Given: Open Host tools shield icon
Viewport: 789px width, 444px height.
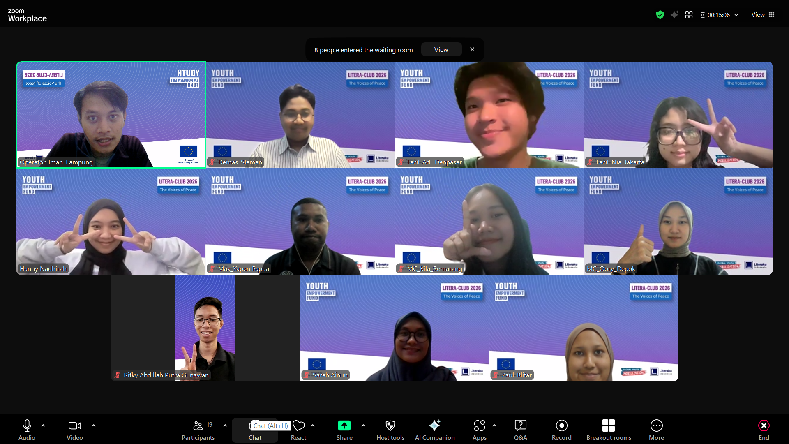Looking at the screenshot, I should click(390, 425).
